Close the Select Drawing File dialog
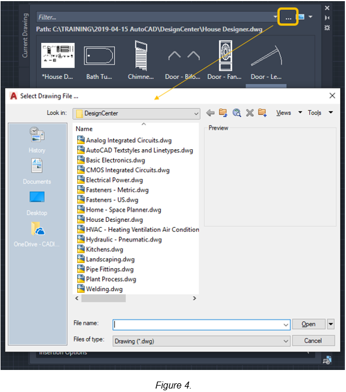The height and width of the screenshot is (392, 346). tap(332, 96)
